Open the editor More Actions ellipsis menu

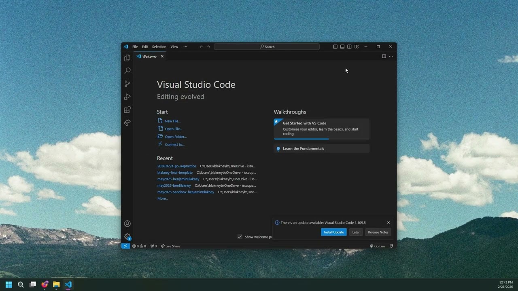[391, 56]
